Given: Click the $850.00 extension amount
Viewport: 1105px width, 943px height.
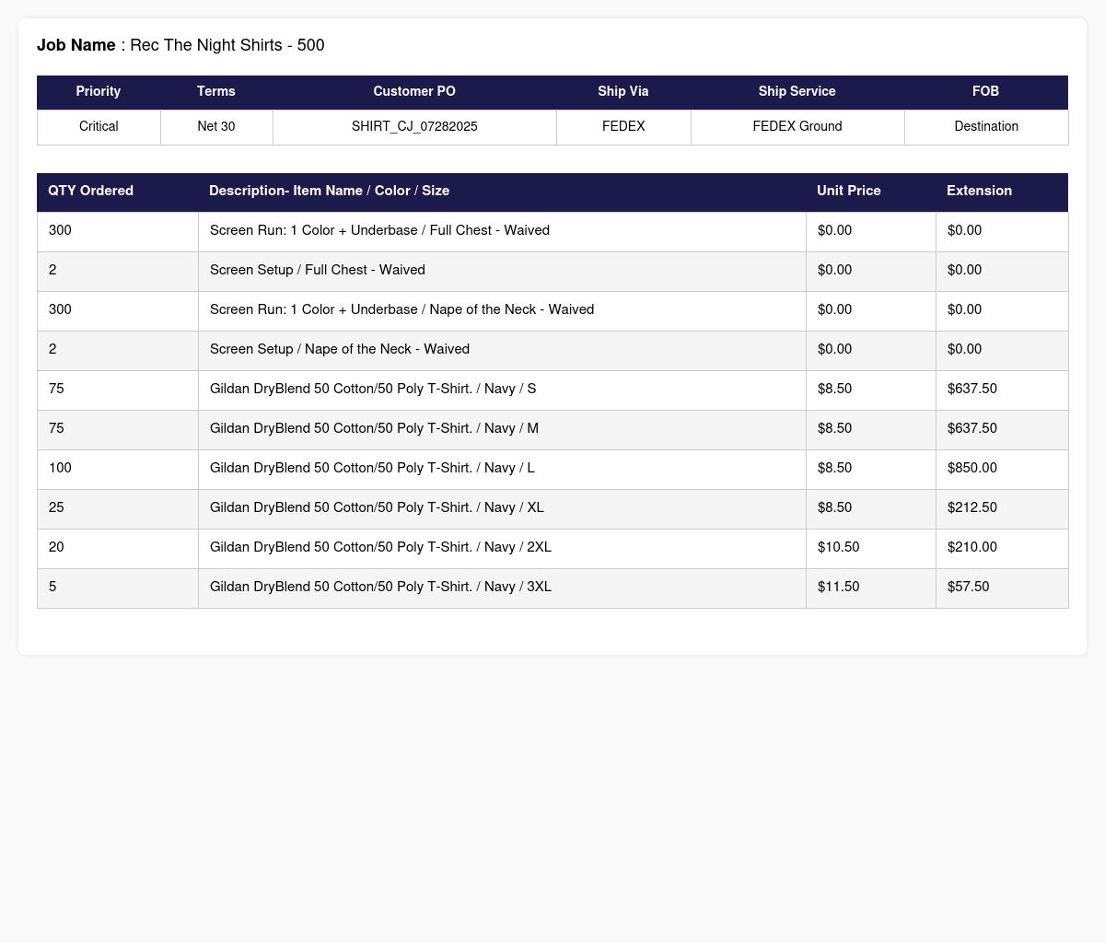Looking at the screenshot, I should pyautogui.click(x=971, y=469).
